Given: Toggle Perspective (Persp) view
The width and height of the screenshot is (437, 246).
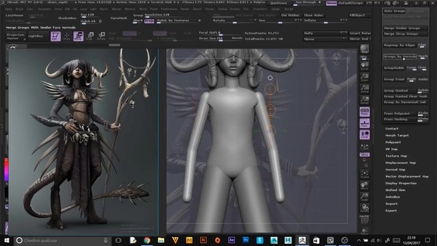Looking at the screenshot, I should click(365, 112).
